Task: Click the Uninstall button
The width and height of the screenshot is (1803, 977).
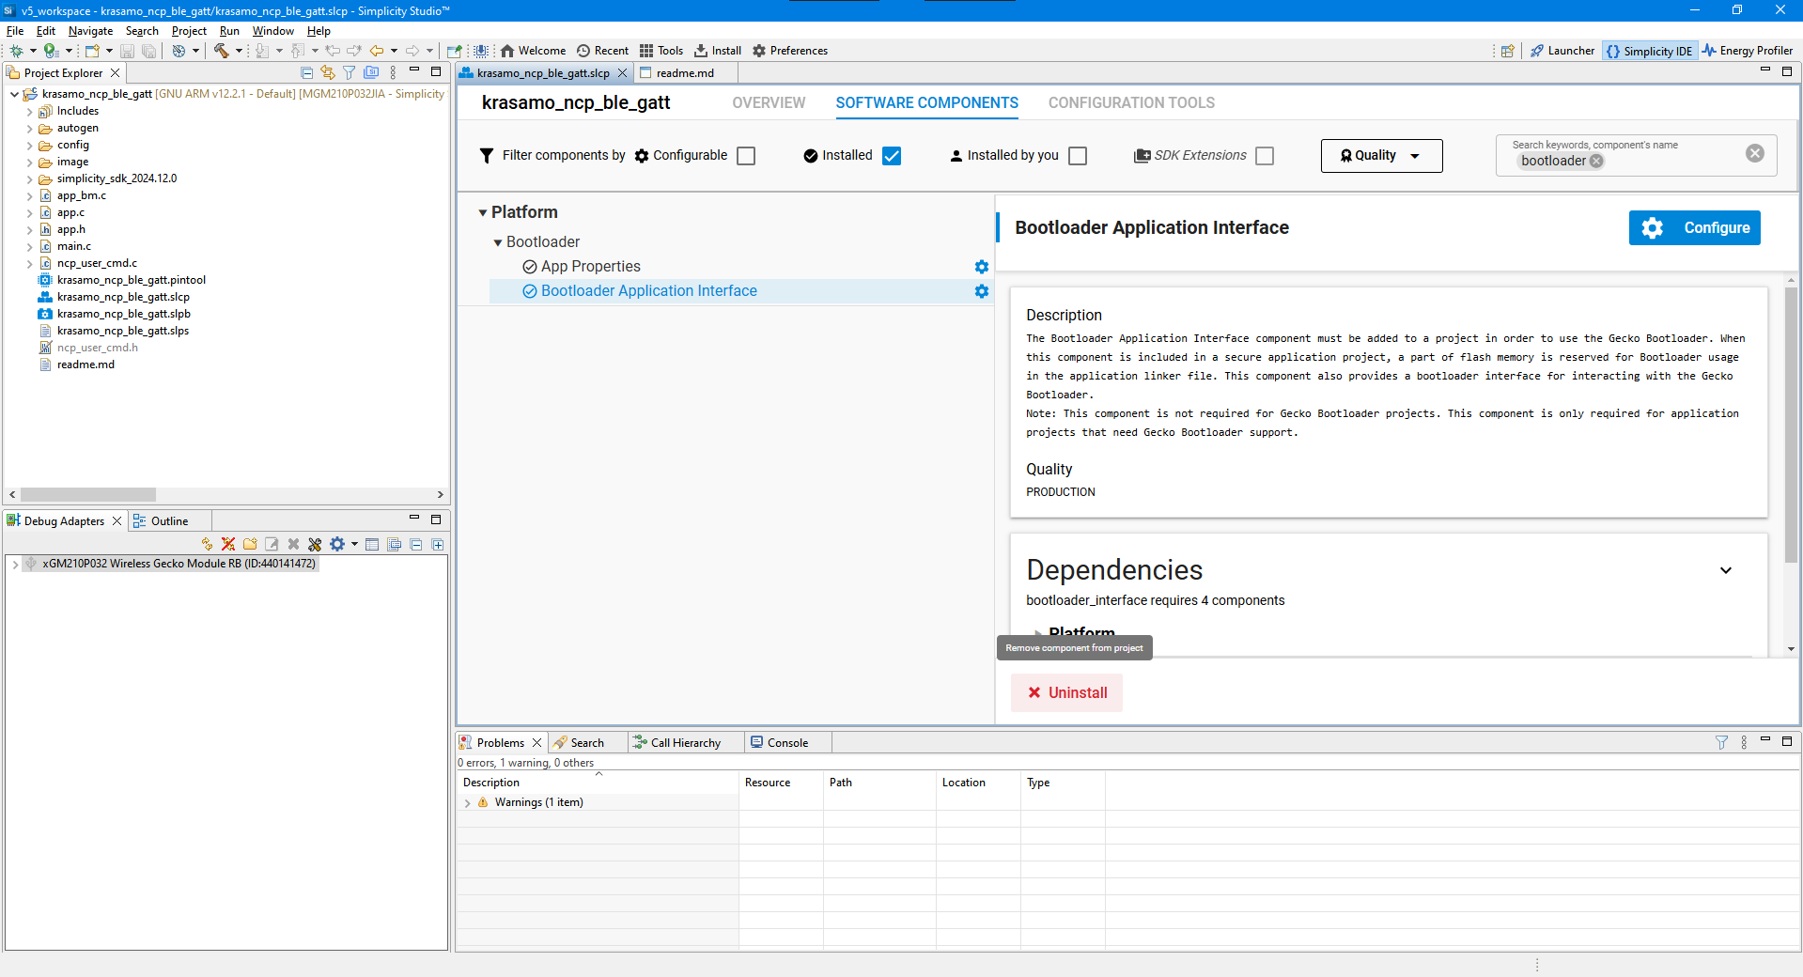Action: point(1066,693)
